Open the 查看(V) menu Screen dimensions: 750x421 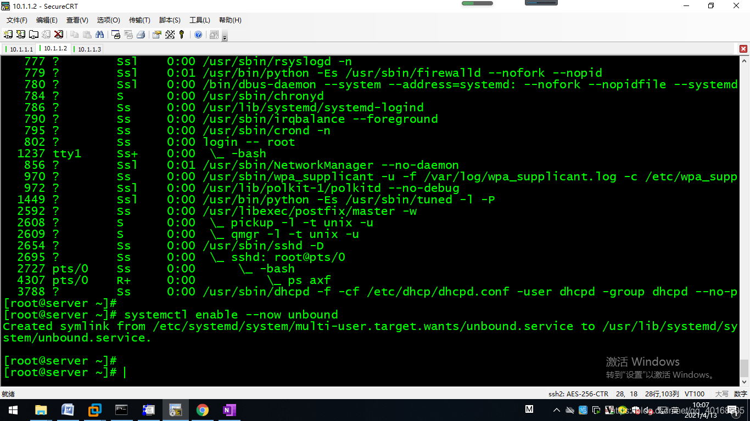coord(77,20)
